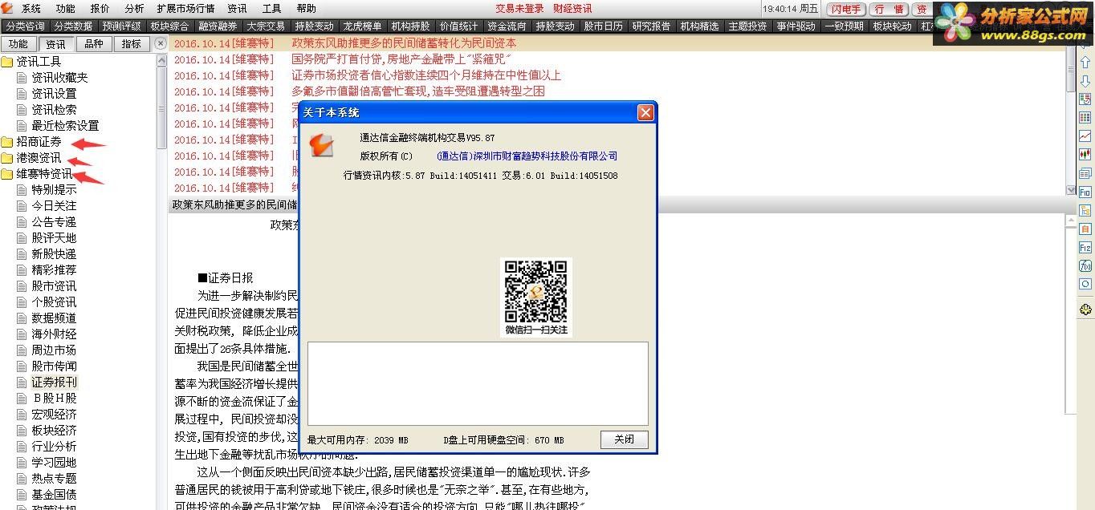Open news 证券市场投资者信心指数 headline

tap(426, 75)
